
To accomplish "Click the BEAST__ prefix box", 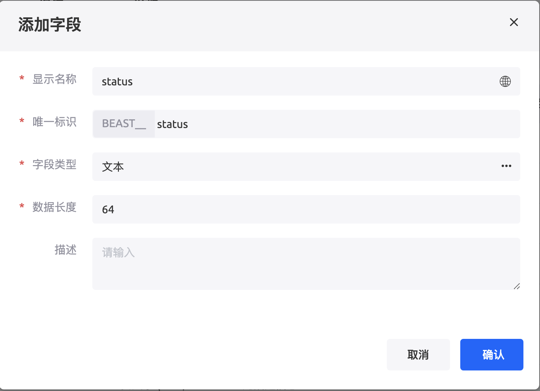I will tap(124, 124).
